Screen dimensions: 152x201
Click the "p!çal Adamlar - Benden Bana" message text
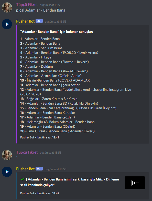point(41,10)
